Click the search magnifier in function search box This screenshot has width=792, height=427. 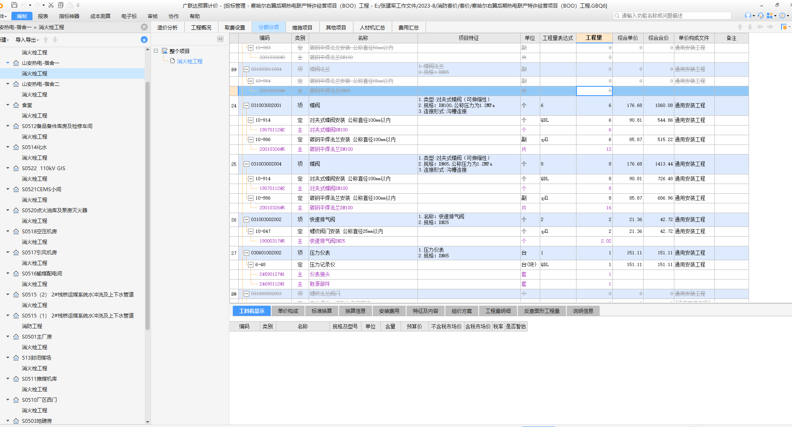tap(617, 16)
